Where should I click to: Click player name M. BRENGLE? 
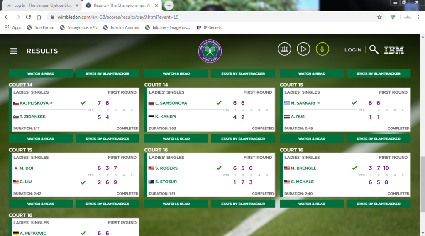pyautogui.click(x=303, y=168)
